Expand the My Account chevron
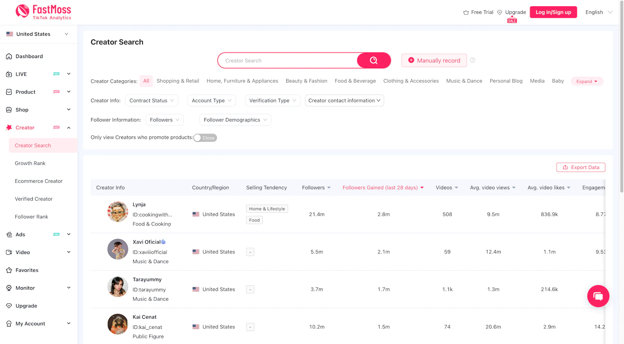 (x=69, y=323)
